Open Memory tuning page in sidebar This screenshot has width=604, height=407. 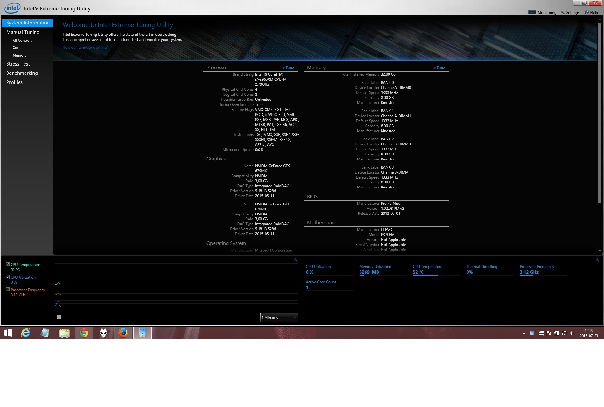click(20, 55)
